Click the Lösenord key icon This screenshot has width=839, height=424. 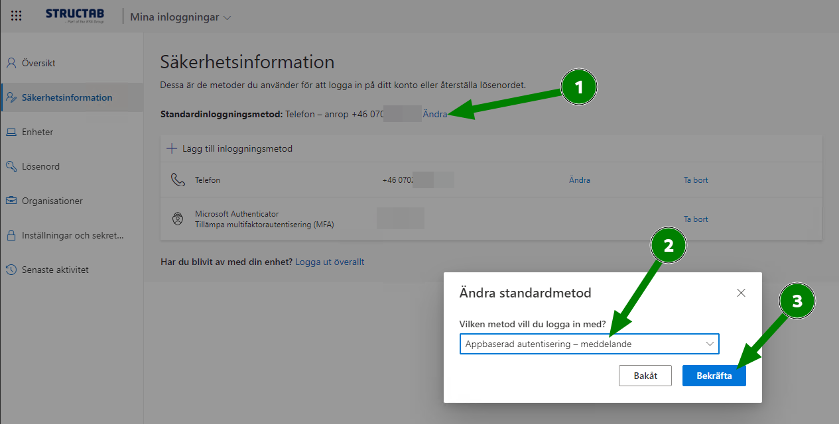11,167
